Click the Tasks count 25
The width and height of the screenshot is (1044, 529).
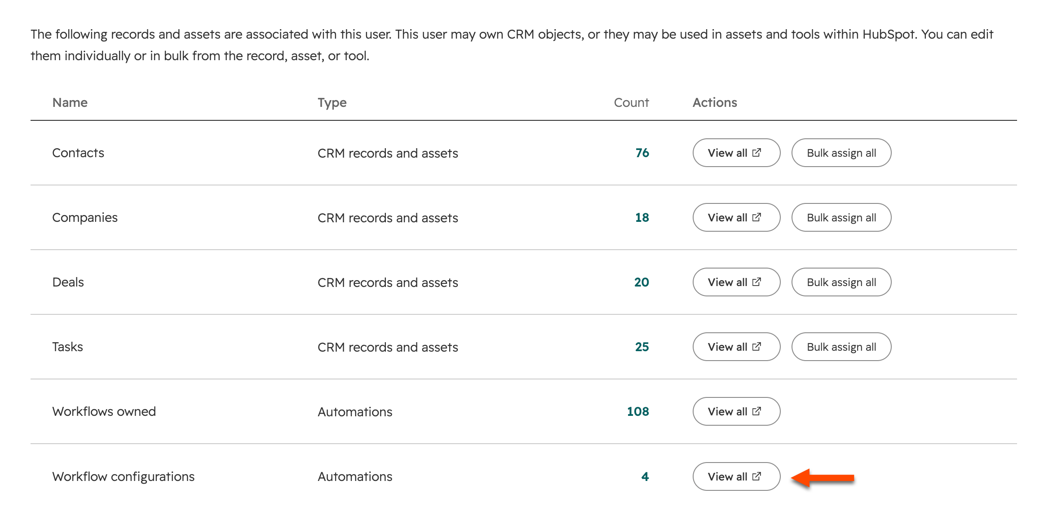coord(642,347)
